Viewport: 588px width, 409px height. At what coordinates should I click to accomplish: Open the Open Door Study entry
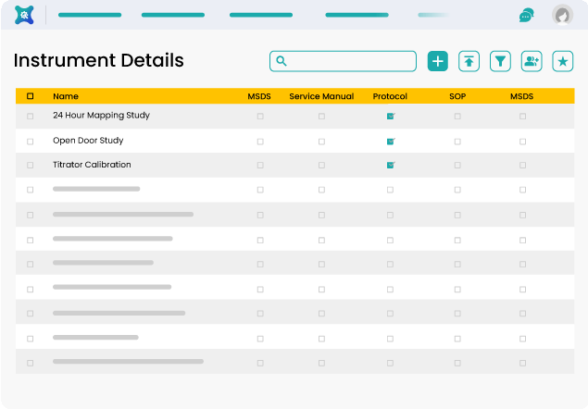tap(88, 141)
